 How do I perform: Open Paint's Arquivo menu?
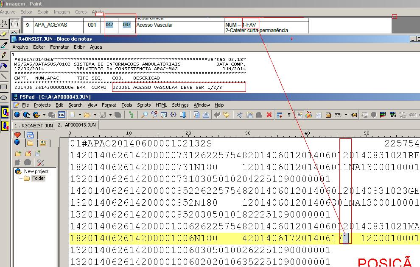tap(8, 12)
